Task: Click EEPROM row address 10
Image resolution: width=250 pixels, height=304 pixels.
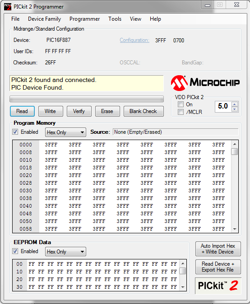Action: coord(19,272)
